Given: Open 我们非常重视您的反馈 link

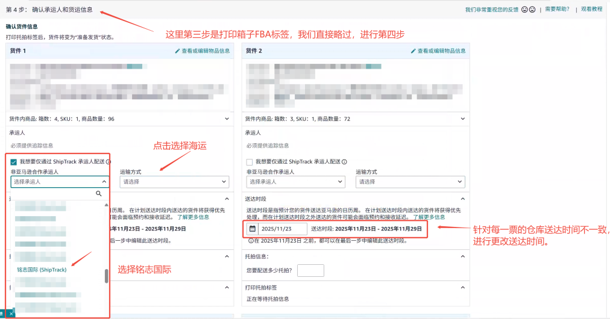Looking at the screenshot, I should tap(492, 10).
